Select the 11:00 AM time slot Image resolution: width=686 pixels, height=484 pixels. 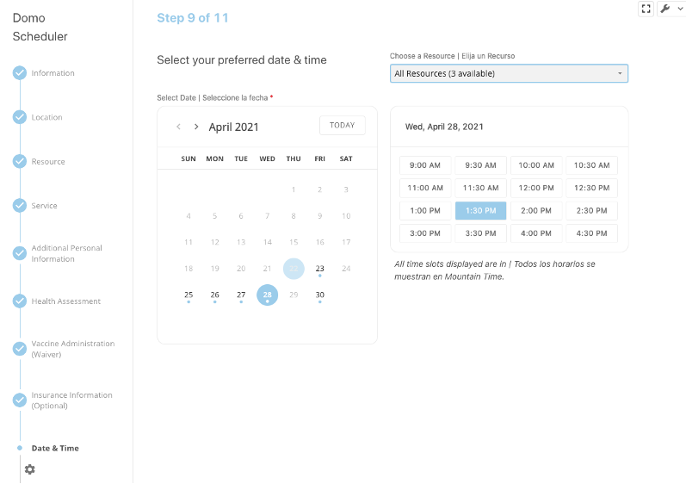click(425, 188)
